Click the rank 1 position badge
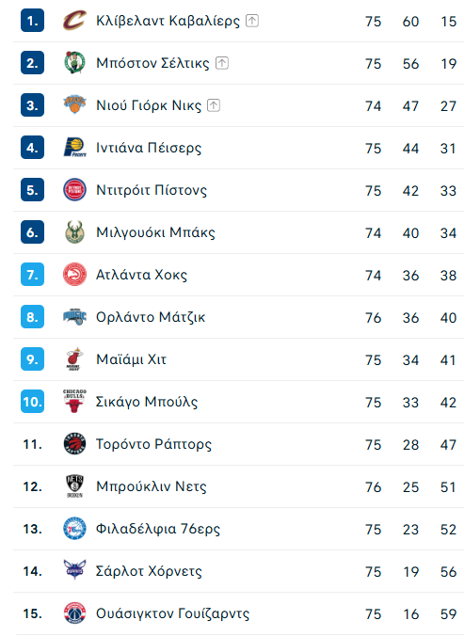Viewport: 464px width, 636px height. 32,21
